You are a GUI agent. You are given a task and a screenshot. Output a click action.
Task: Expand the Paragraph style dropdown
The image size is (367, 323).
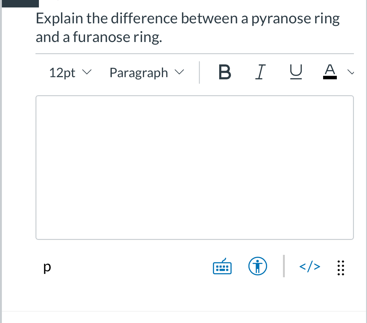click(x=146, y=72)
